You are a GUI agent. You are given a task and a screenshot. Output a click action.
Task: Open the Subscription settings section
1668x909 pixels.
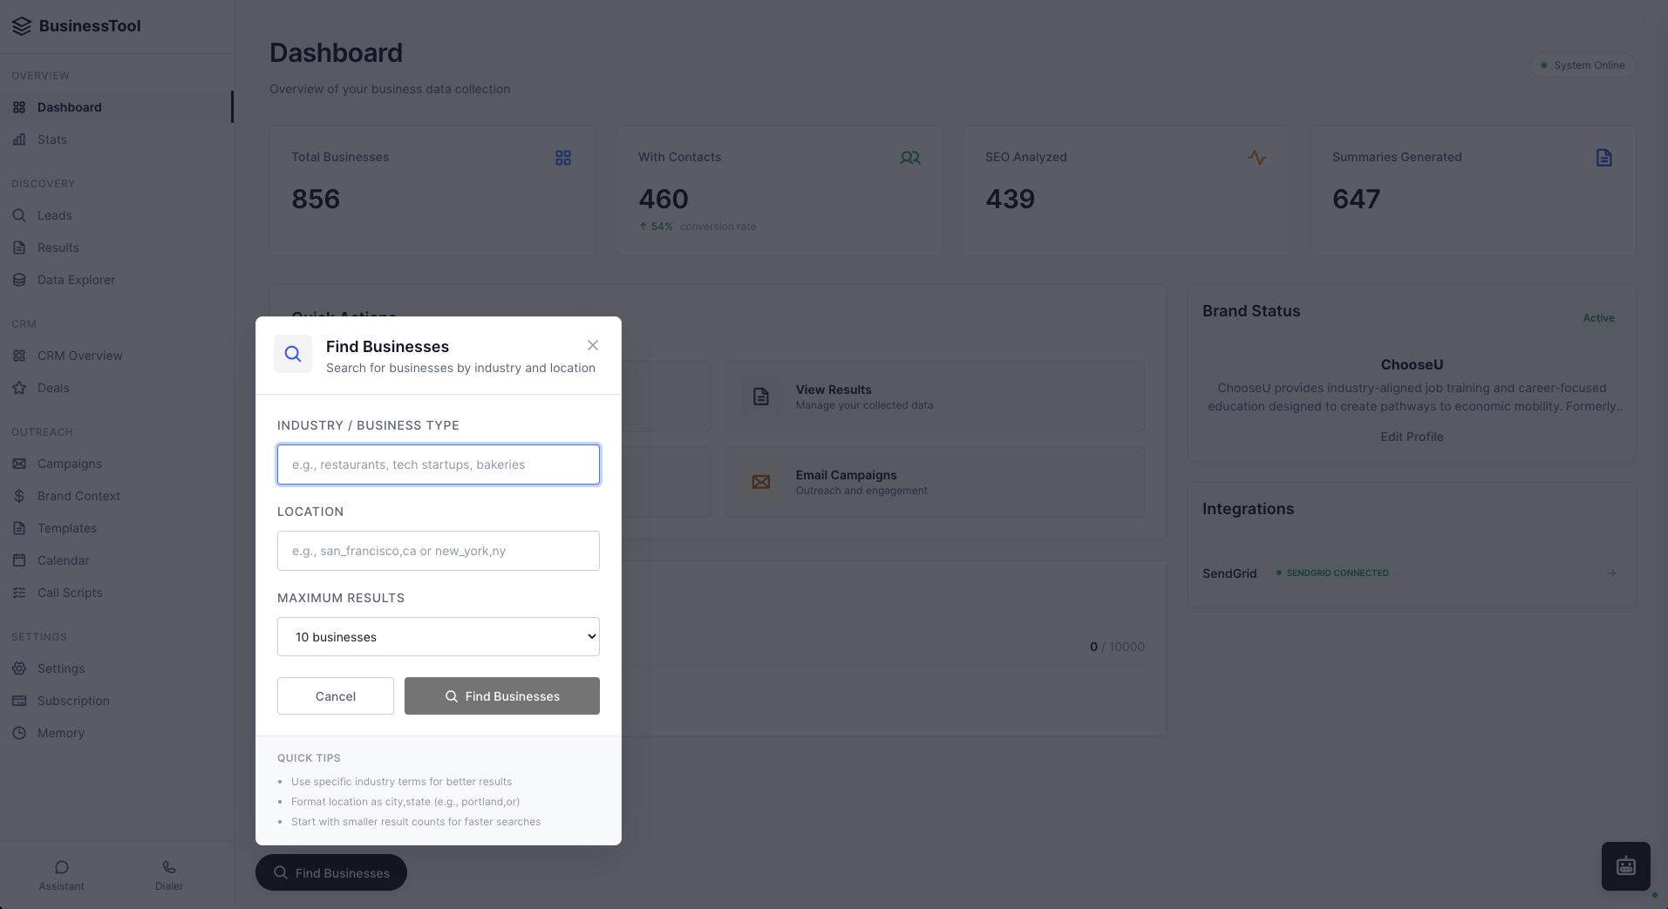coord(73,701)
